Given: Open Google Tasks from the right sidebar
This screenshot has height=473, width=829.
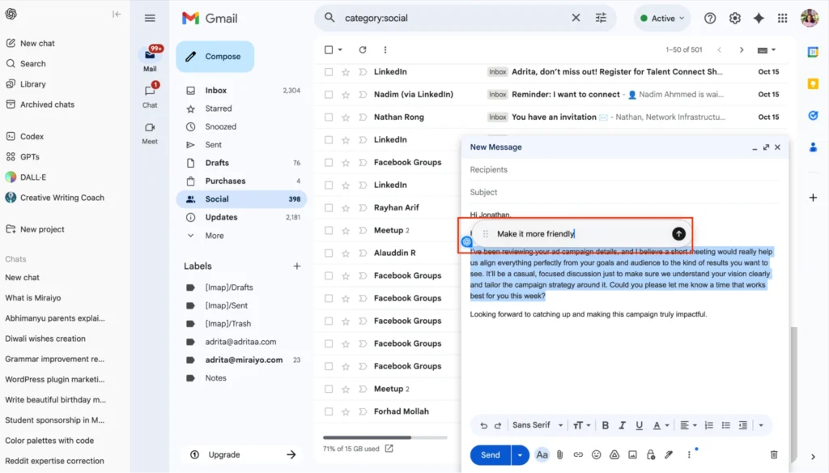Looking at the screenshot, I should [813, 115].
